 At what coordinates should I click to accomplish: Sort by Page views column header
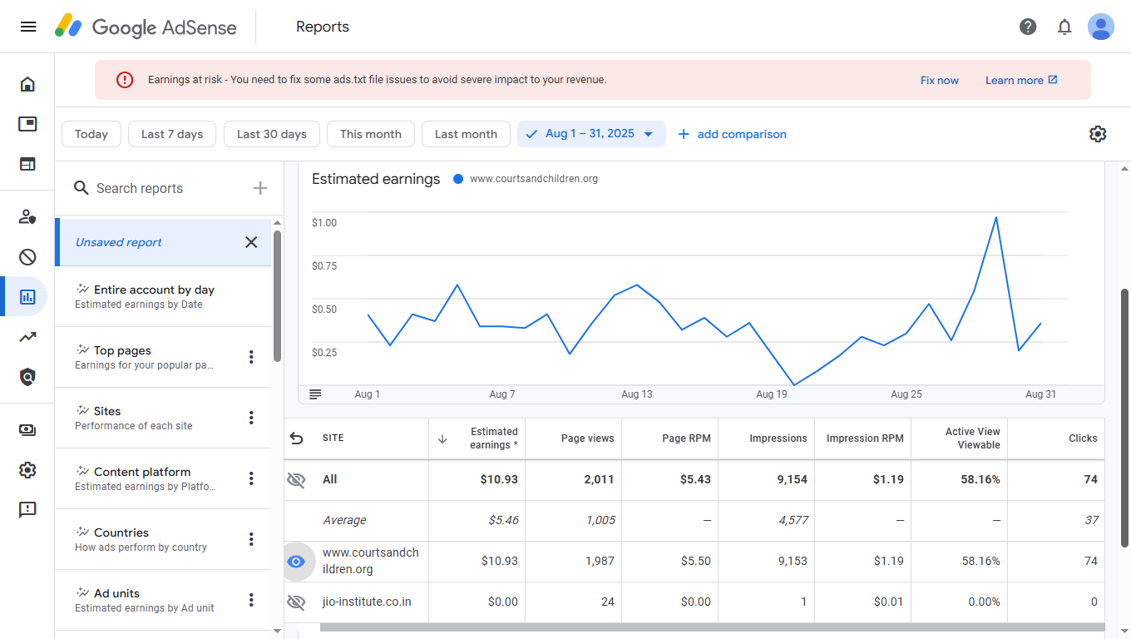[x=588, y=438]
